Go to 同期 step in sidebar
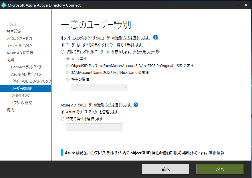Screen dimensions: 252x178 click(10, 60)
